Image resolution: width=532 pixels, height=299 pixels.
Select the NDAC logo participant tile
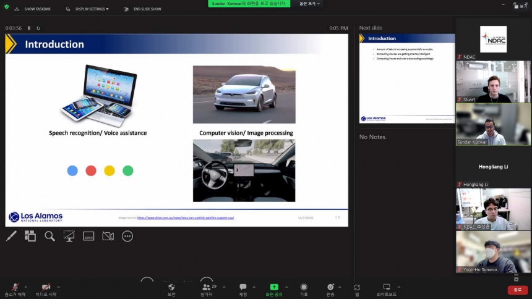493,39
